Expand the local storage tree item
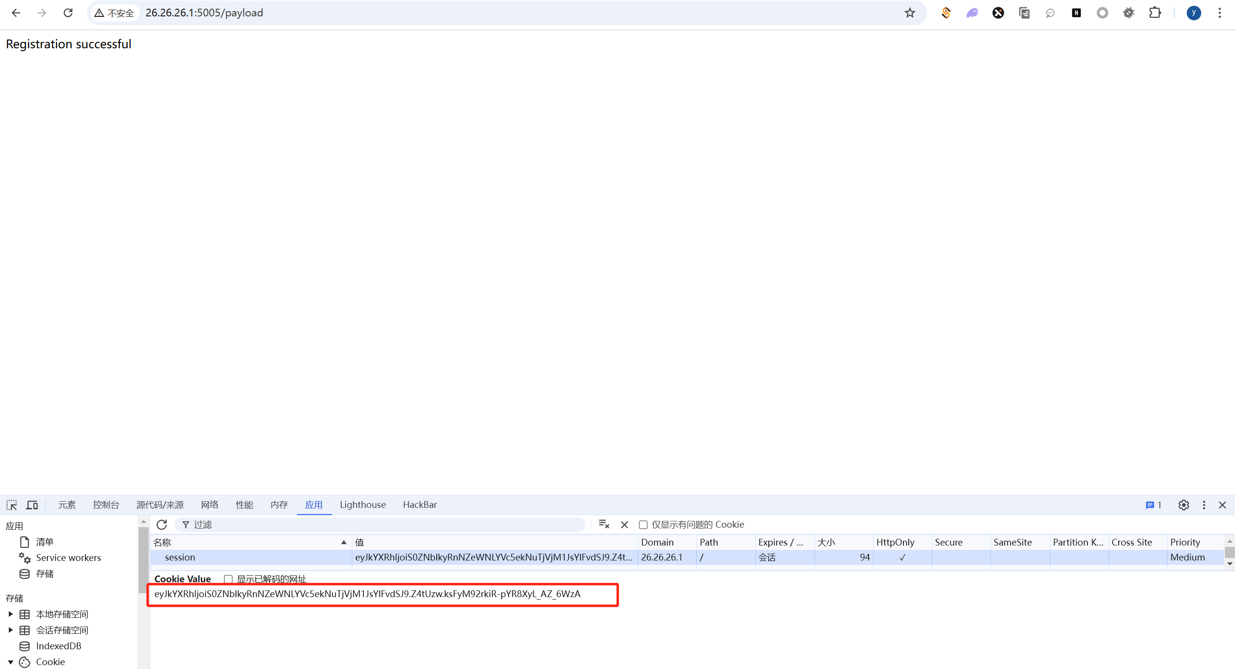The image size is (1235, 669). [11, 614]
